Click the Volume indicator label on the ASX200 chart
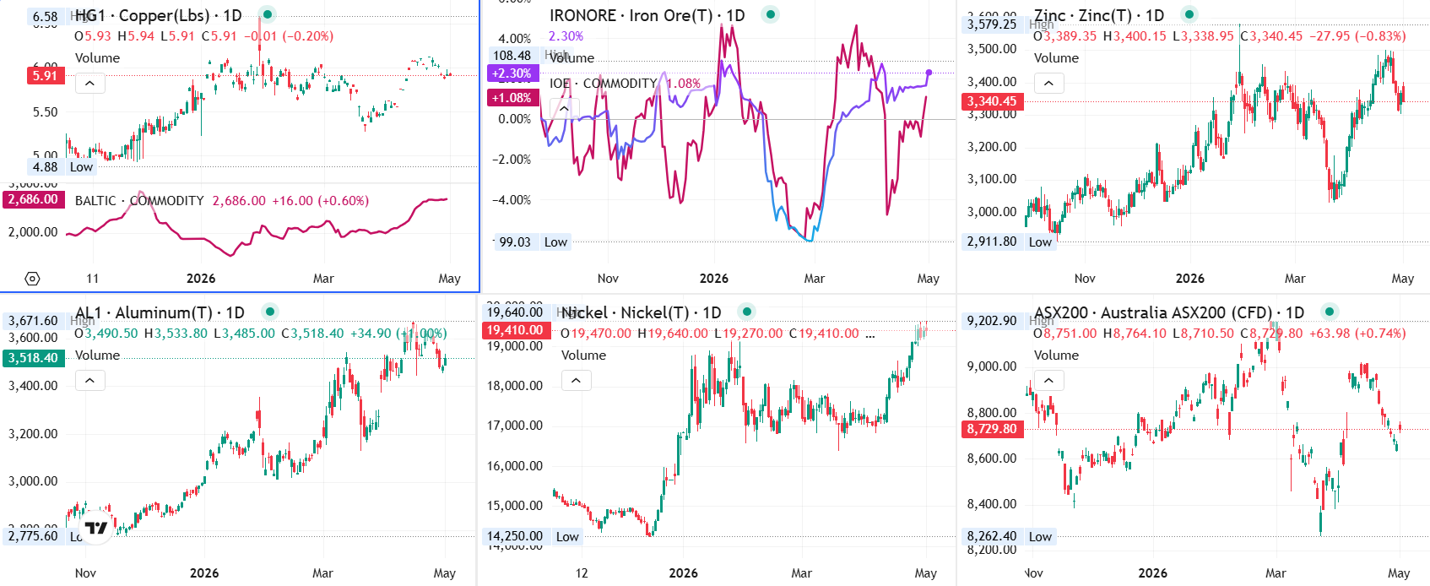This screenshot has width=1430, height=586. [x=1057, y=355]
